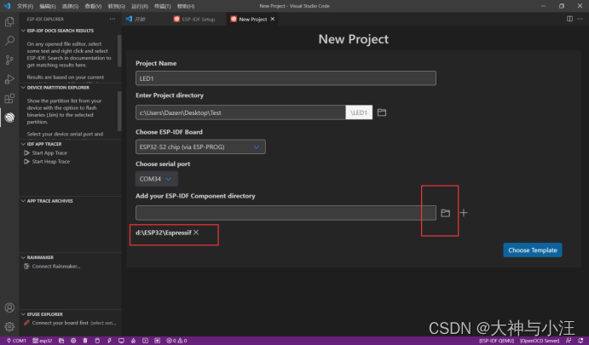Collapse eFuse Explorer section
The height and width of the screenshot is (345, 589).
tap(44, 314)
